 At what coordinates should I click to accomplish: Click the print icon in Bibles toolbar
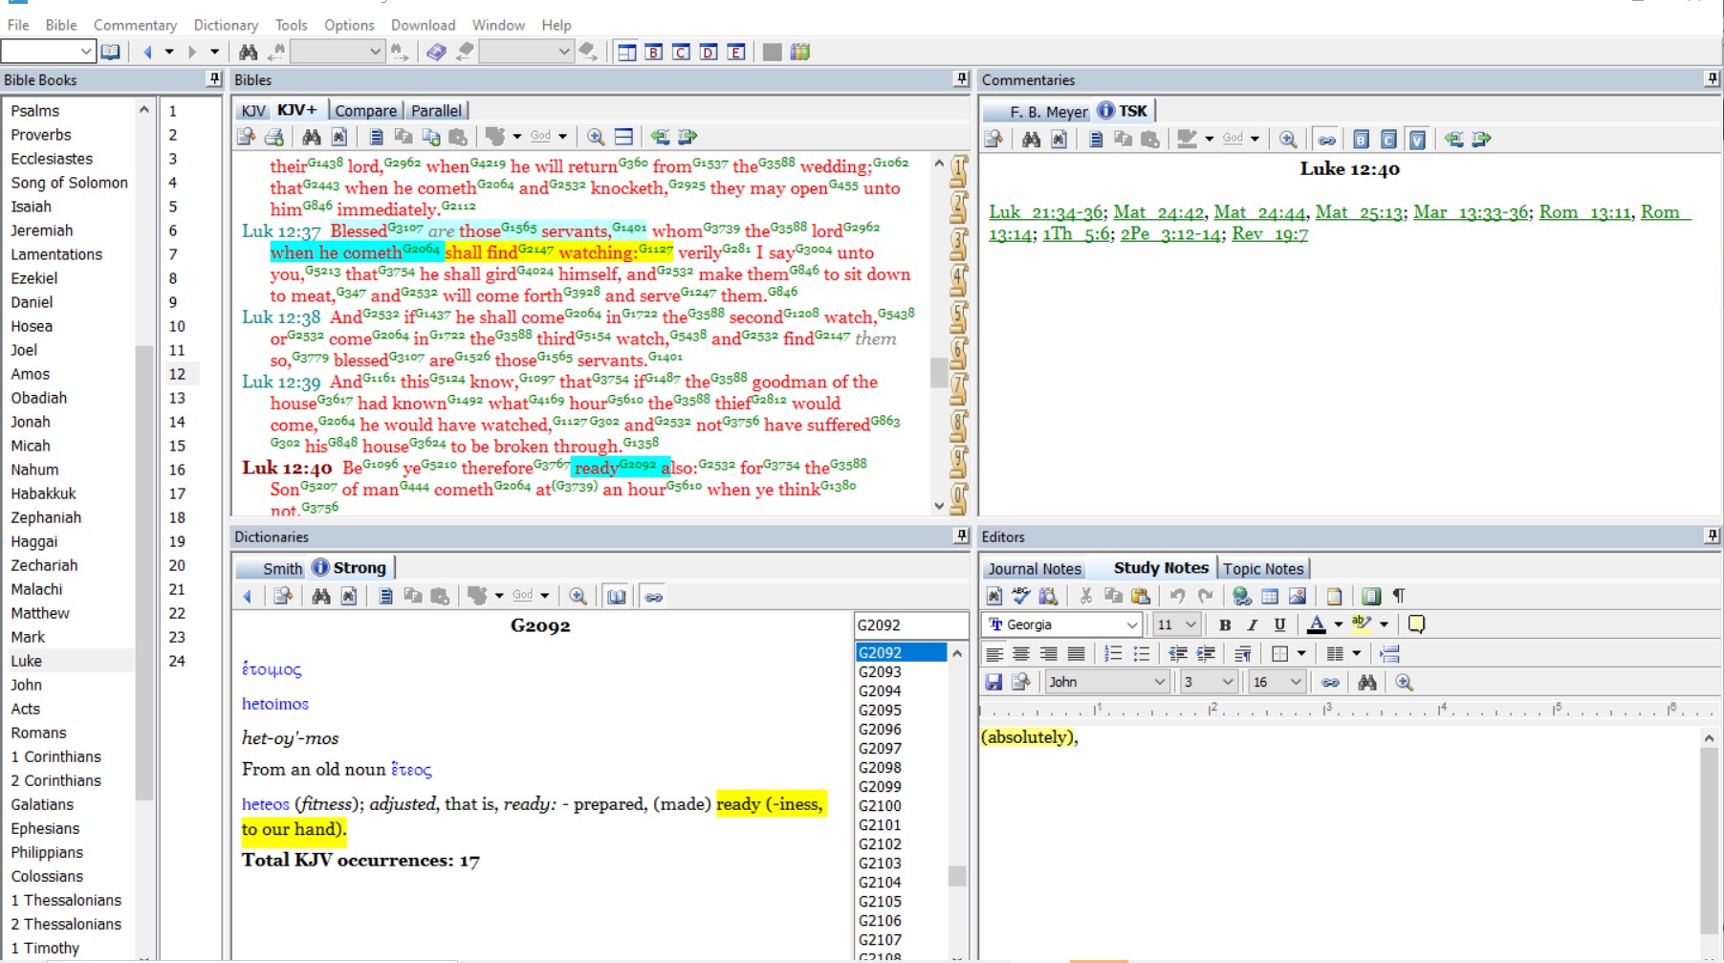[273, 137]
